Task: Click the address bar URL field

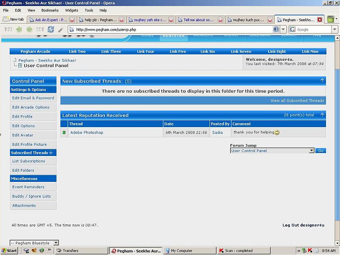Action: pos(170,29)
